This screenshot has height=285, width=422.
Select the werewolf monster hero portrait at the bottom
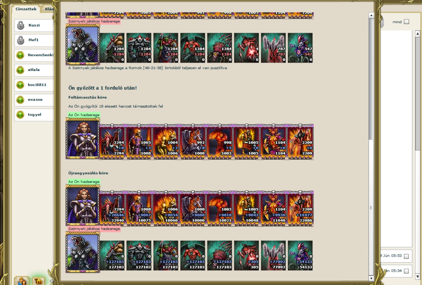coord(83,252)
